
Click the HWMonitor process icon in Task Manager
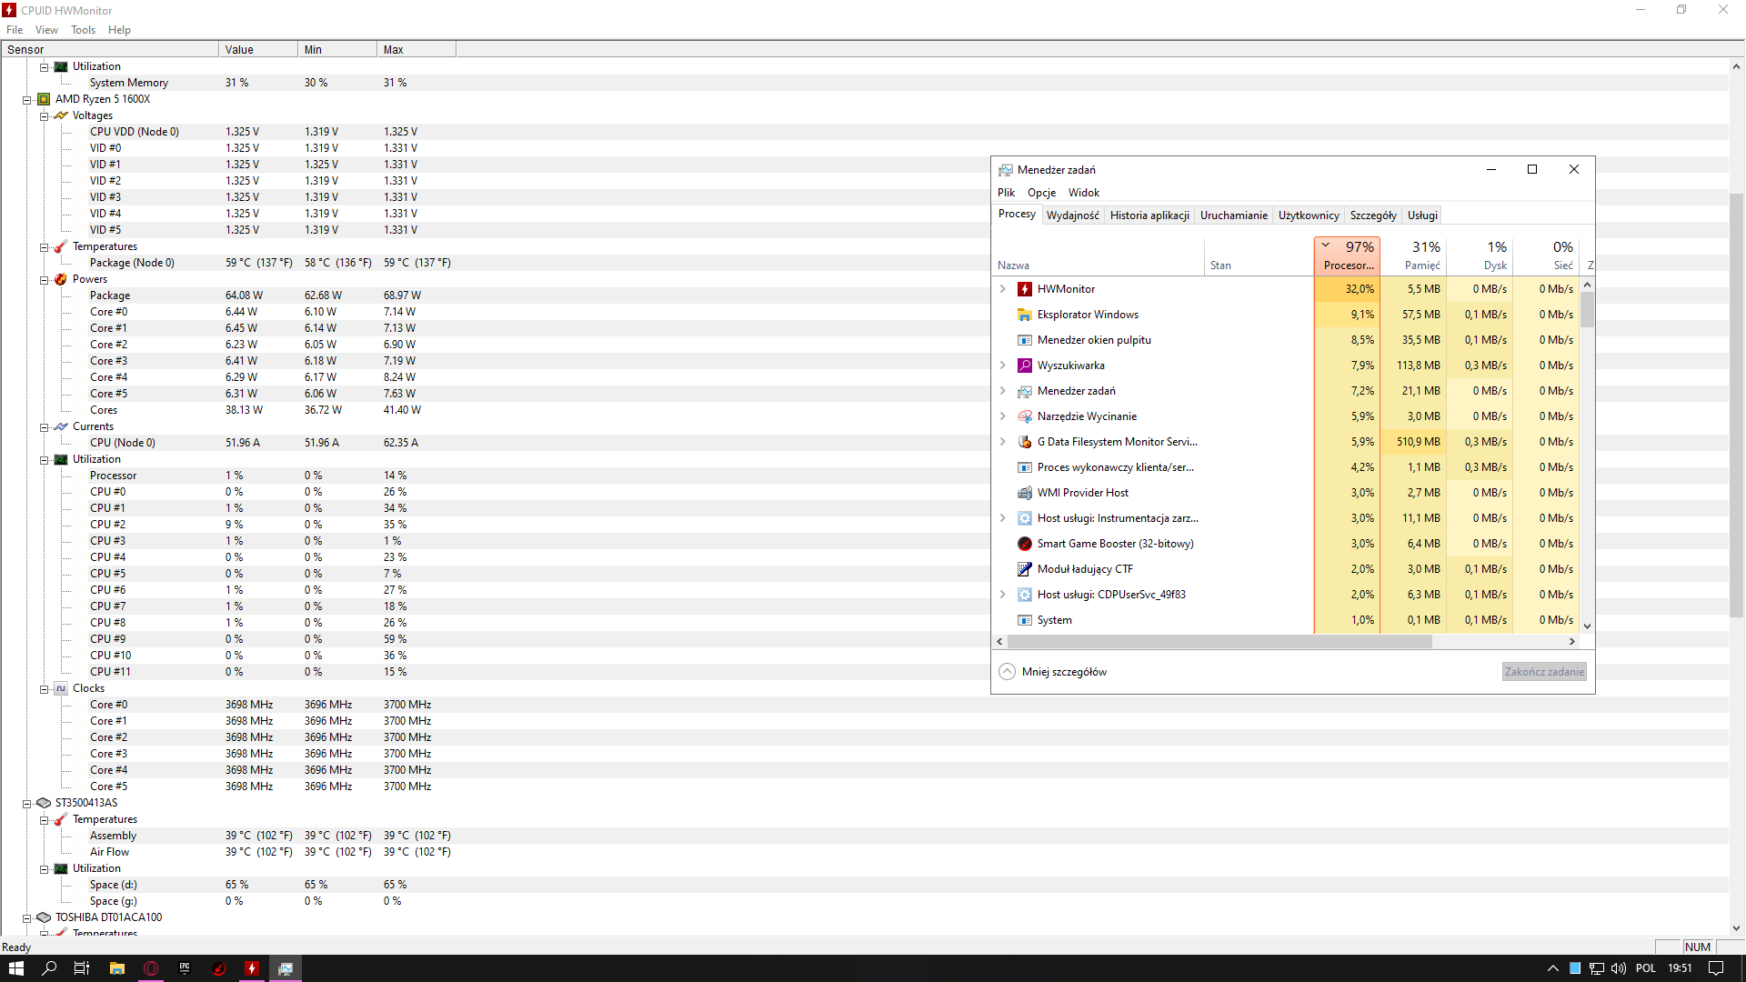coord(1025,289)
